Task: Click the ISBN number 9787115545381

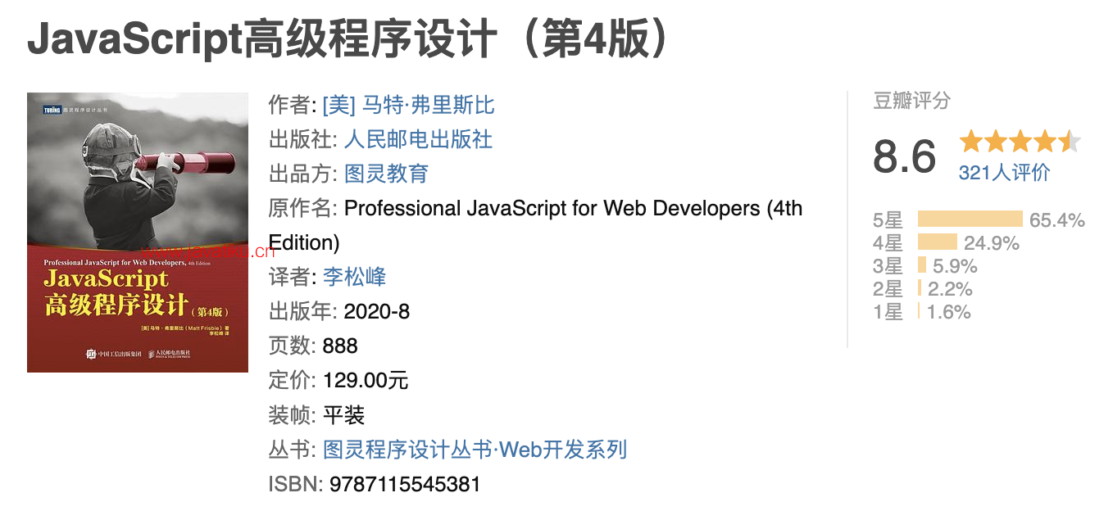Action: coord(405,484)
